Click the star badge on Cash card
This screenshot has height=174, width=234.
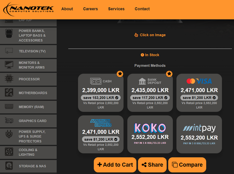120,74
